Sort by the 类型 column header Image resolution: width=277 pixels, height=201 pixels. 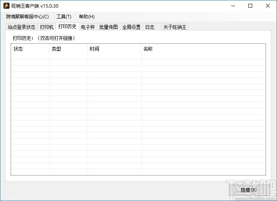point(69,49)
